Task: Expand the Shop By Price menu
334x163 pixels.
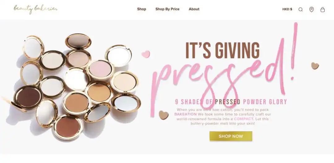Action: pos(167,9)
